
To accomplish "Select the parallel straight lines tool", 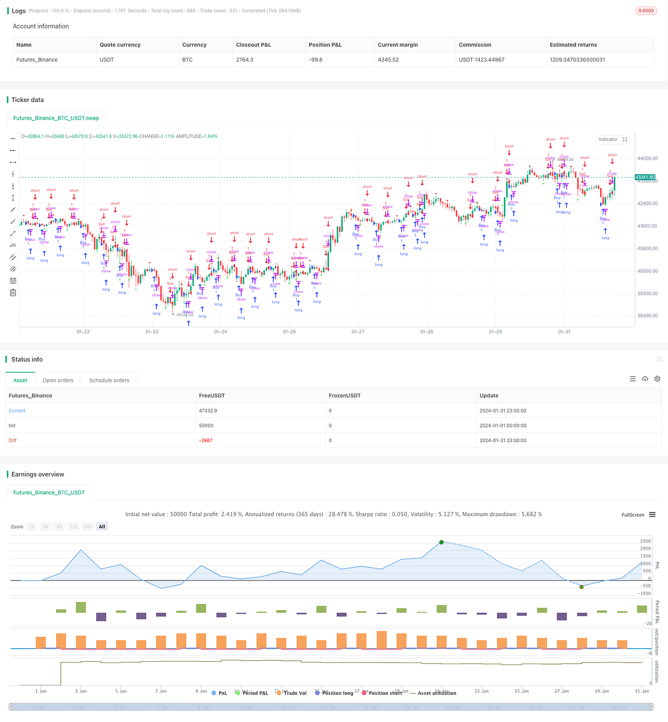I will click(13, 269).
